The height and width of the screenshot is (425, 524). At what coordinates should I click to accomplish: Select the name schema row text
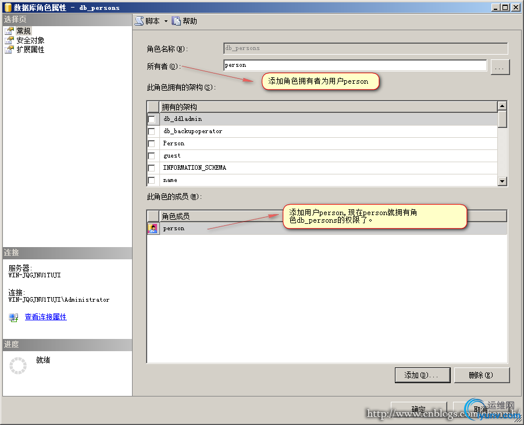coord(170,180)
